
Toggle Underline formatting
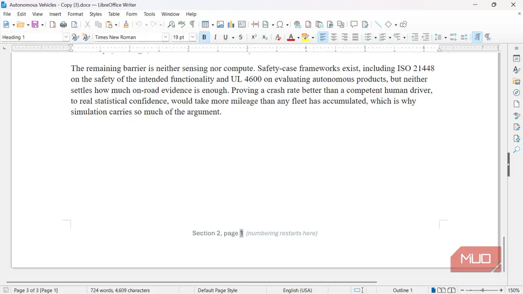pyautogui.click(x=225, y=37)
